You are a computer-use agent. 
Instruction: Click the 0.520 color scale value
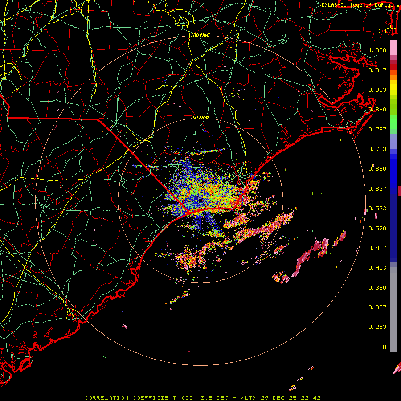click(x=377, y=229)
